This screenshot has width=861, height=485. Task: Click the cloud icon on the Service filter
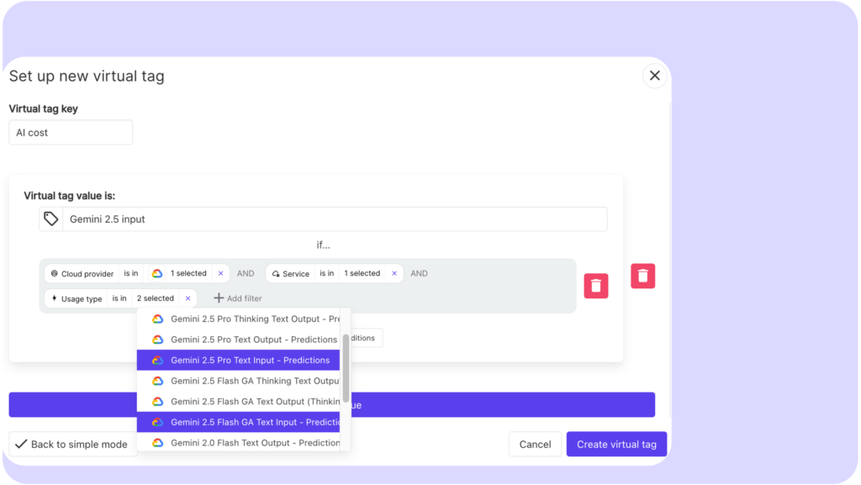pos(277,272)
